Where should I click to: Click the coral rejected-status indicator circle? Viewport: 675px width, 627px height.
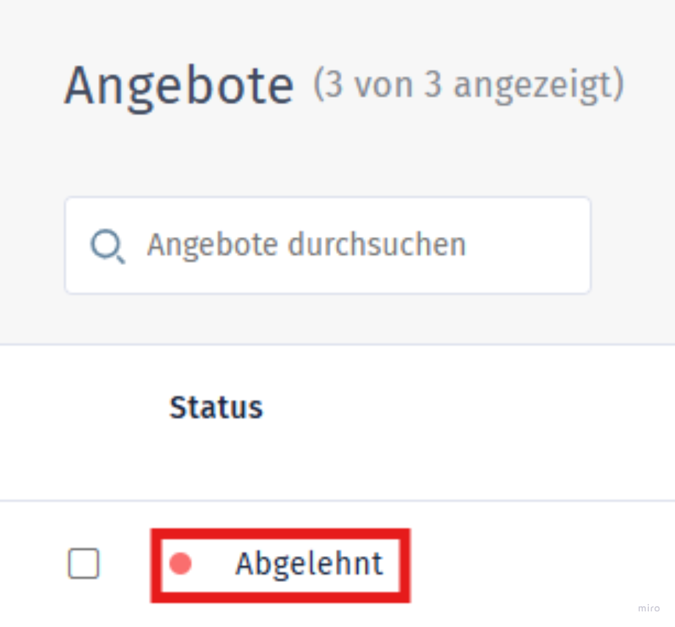pos(180,563)
